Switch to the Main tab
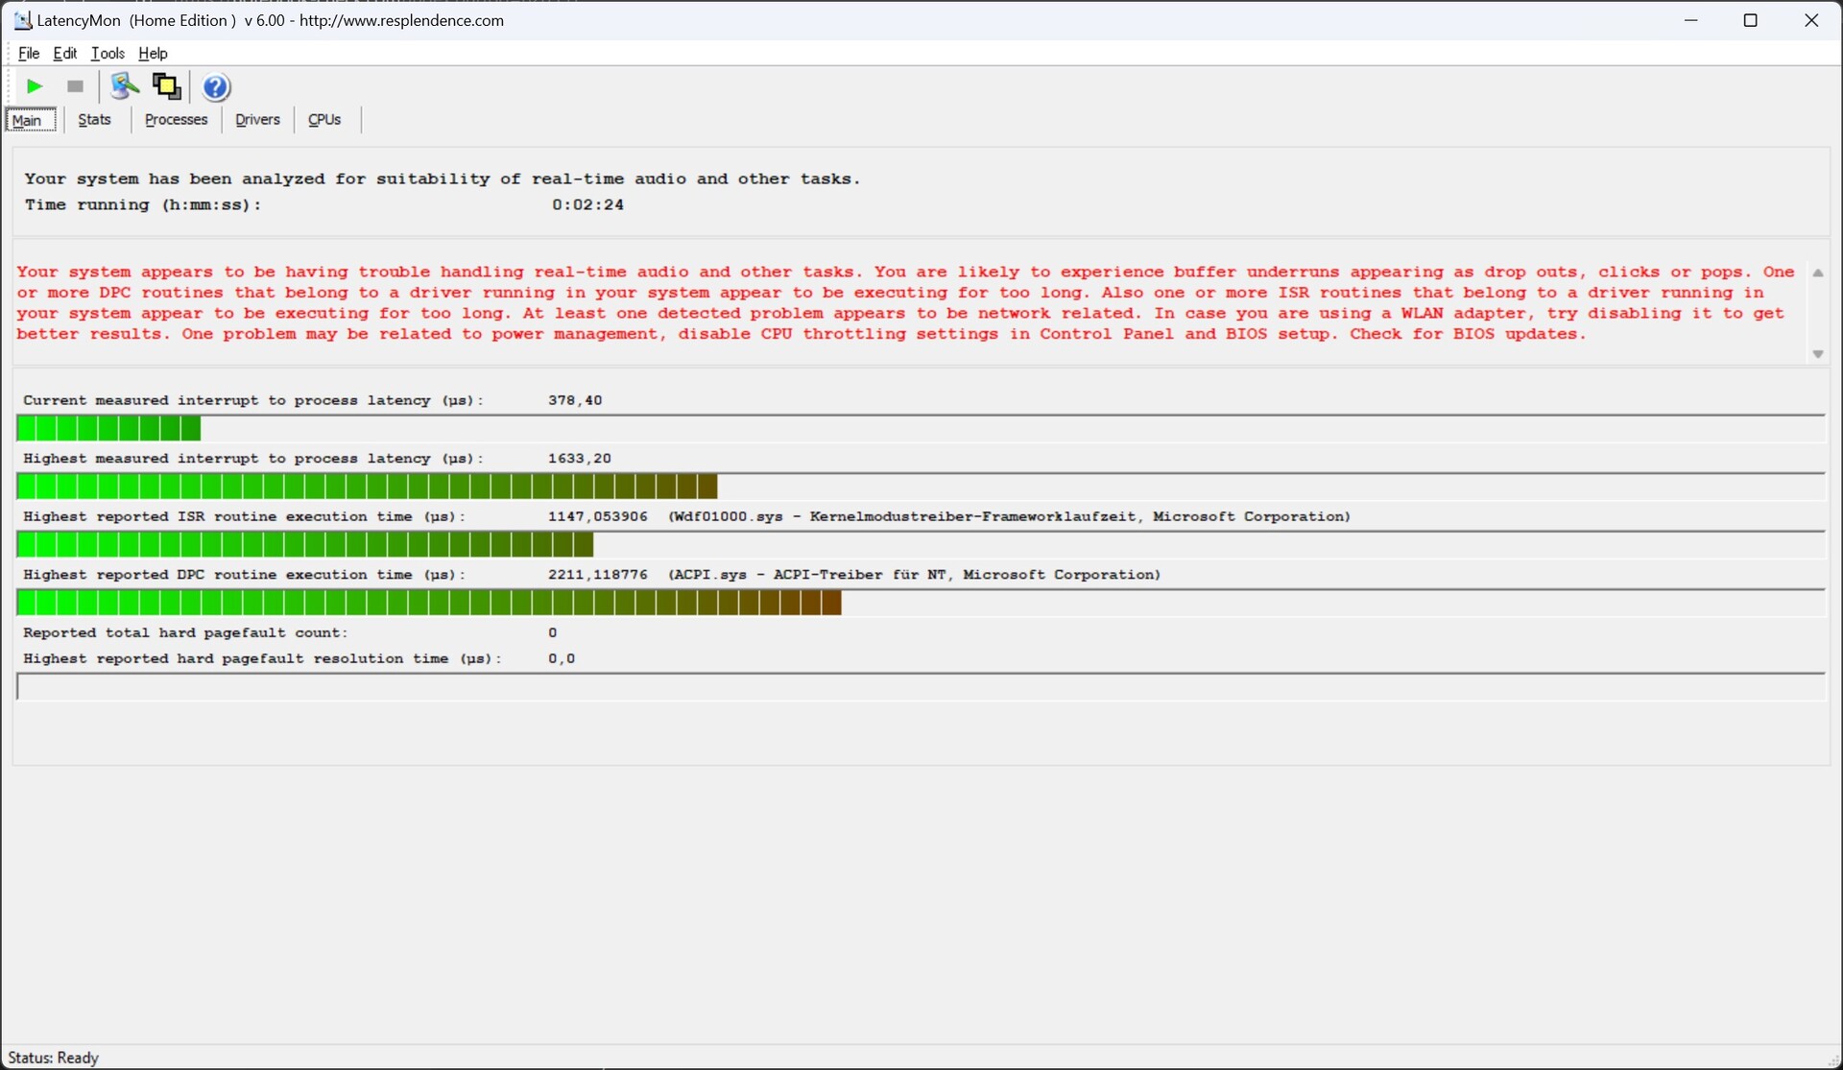This screenshot has height=1070, width=1843. pyautogui.click(x=28, y=120)
